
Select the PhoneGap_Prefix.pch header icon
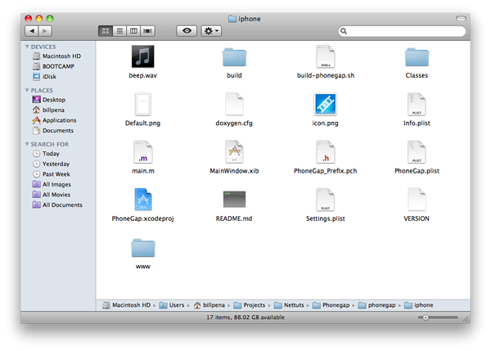326,152
